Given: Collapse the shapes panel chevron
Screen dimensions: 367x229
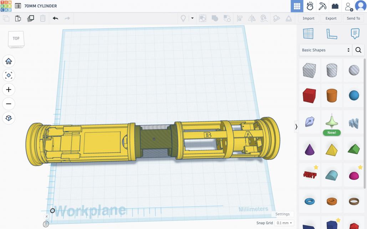Looking at the screenshot, I should coord(296,126).
